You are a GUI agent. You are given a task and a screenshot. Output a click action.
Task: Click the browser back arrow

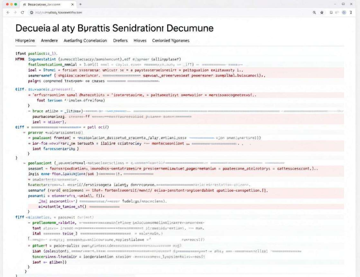click(8, 12)
